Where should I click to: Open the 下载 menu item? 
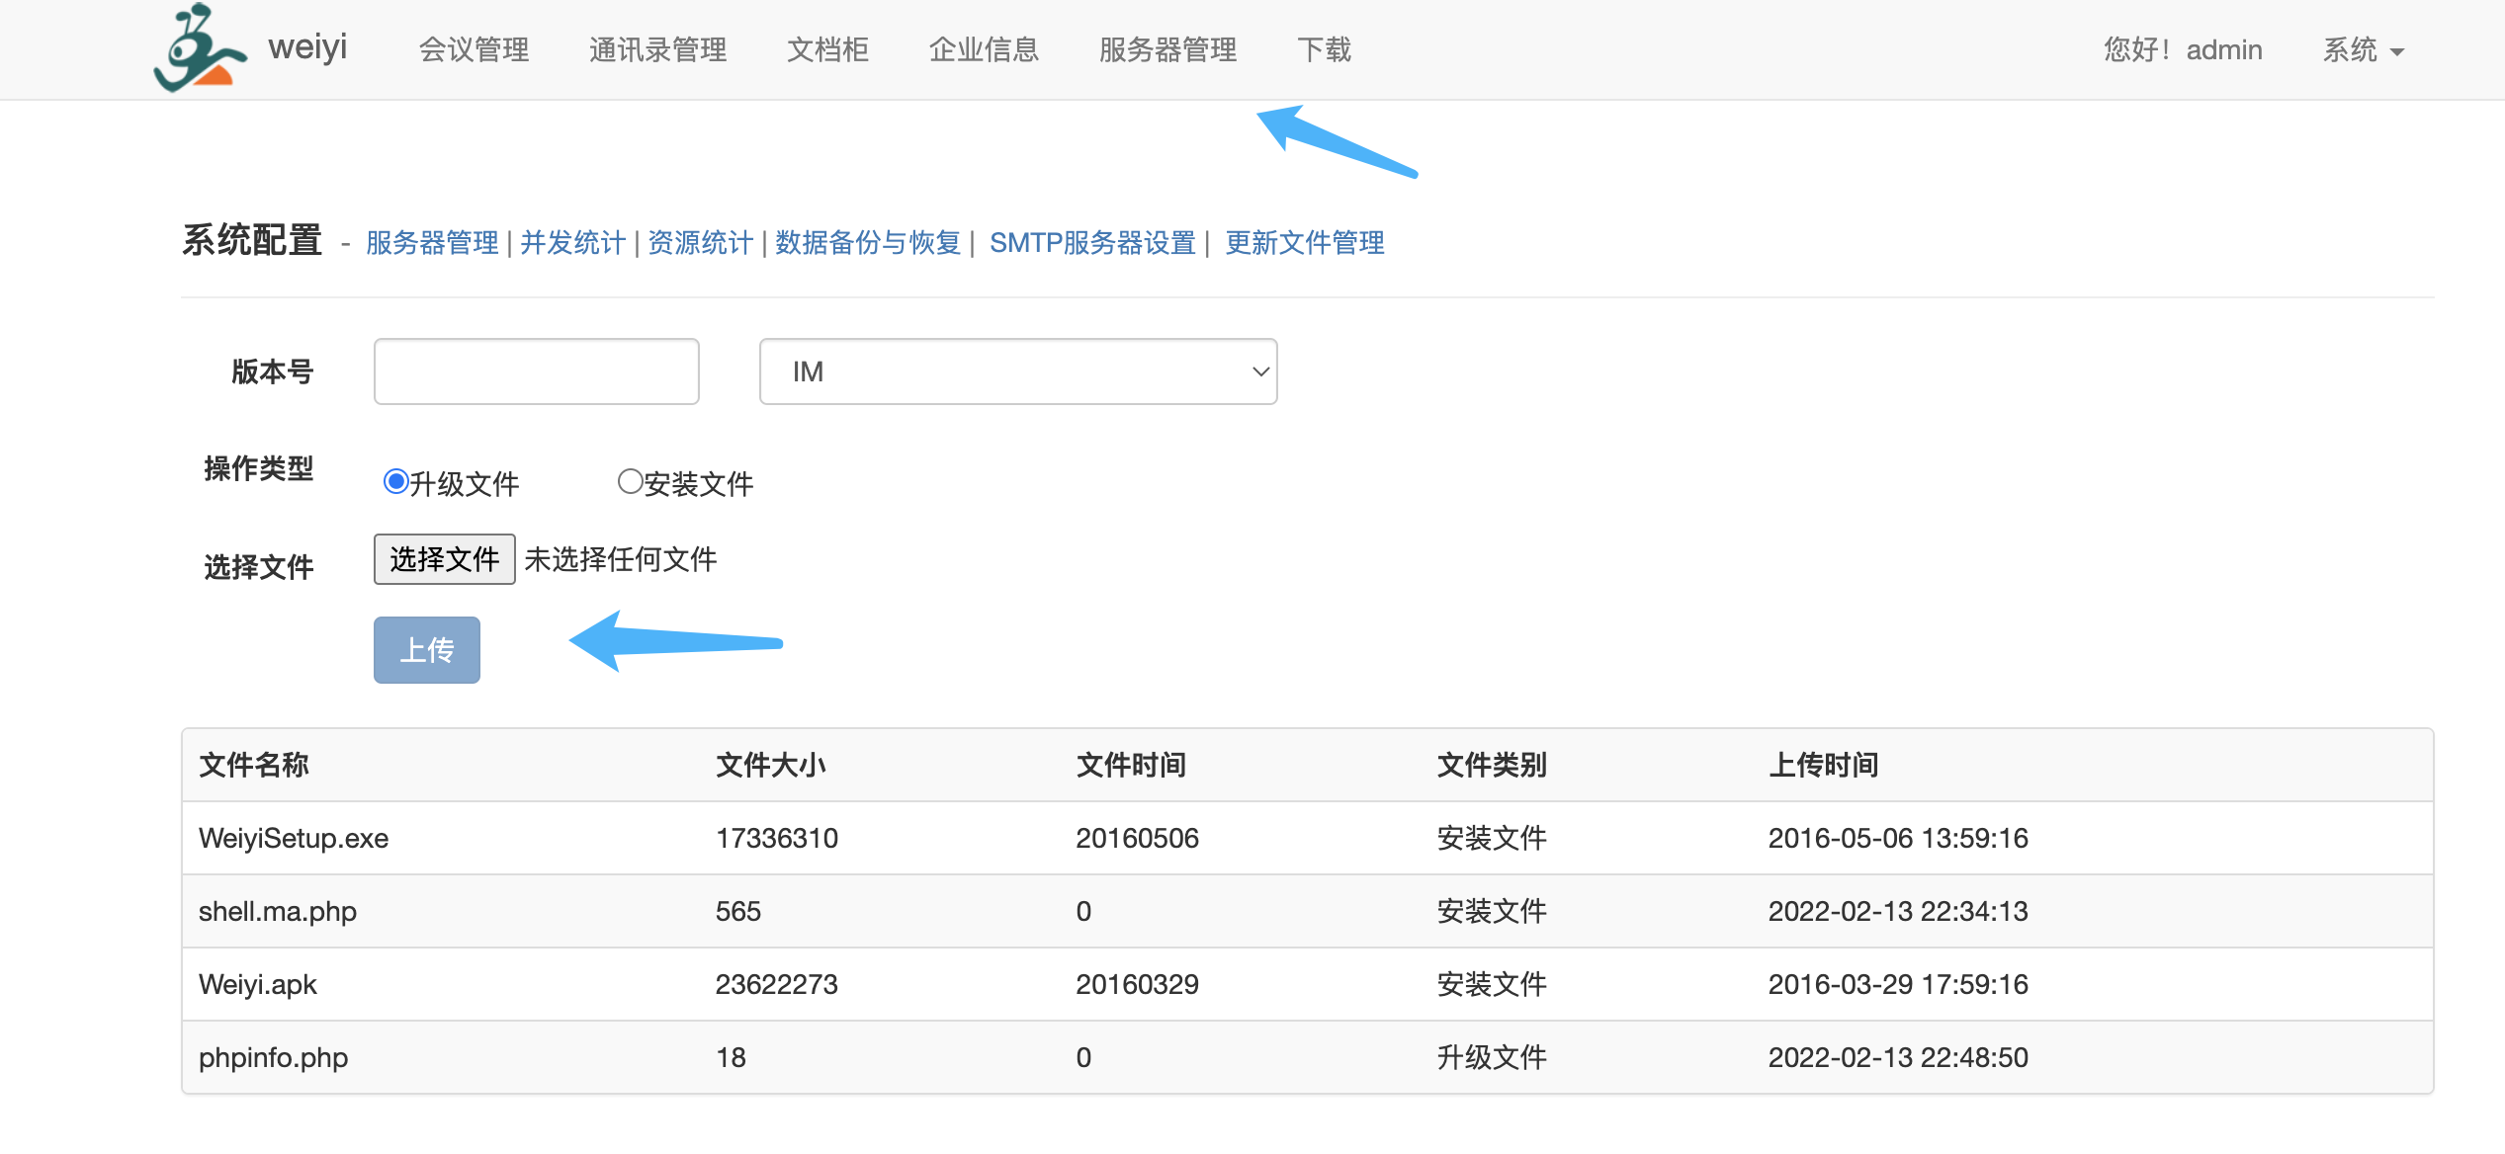(x=1324, y=49)
